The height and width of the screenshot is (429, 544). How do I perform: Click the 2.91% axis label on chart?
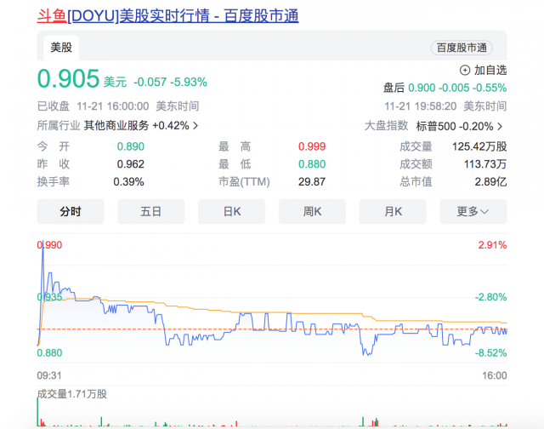tap(492, 245)
